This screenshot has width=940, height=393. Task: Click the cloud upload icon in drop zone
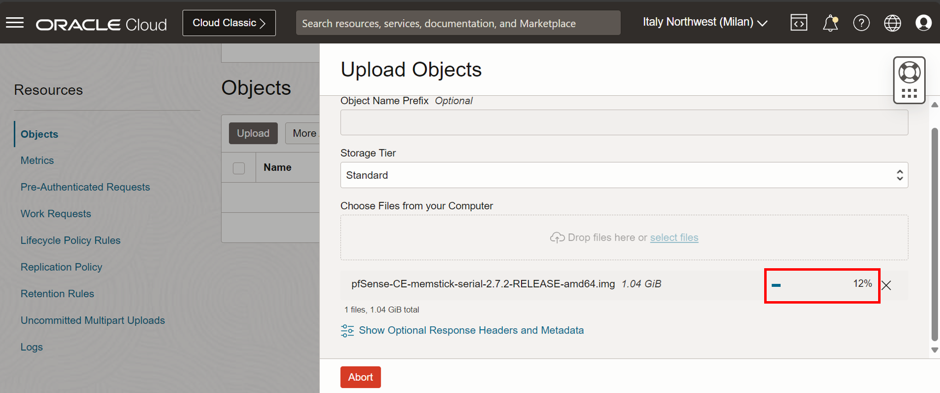click(557, 238)
